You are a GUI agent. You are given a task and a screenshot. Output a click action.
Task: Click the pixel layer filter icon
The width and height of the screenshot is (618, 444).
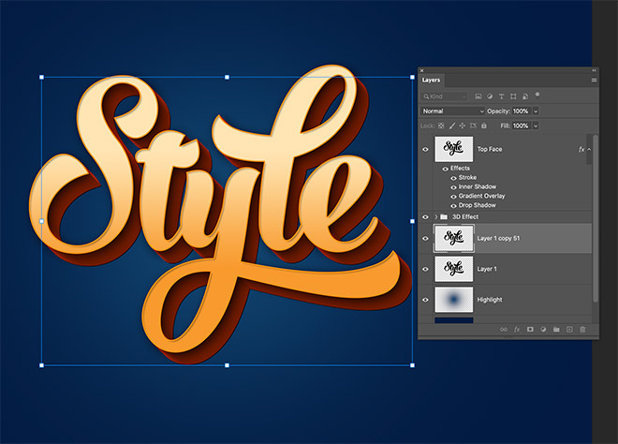[478, 96]
